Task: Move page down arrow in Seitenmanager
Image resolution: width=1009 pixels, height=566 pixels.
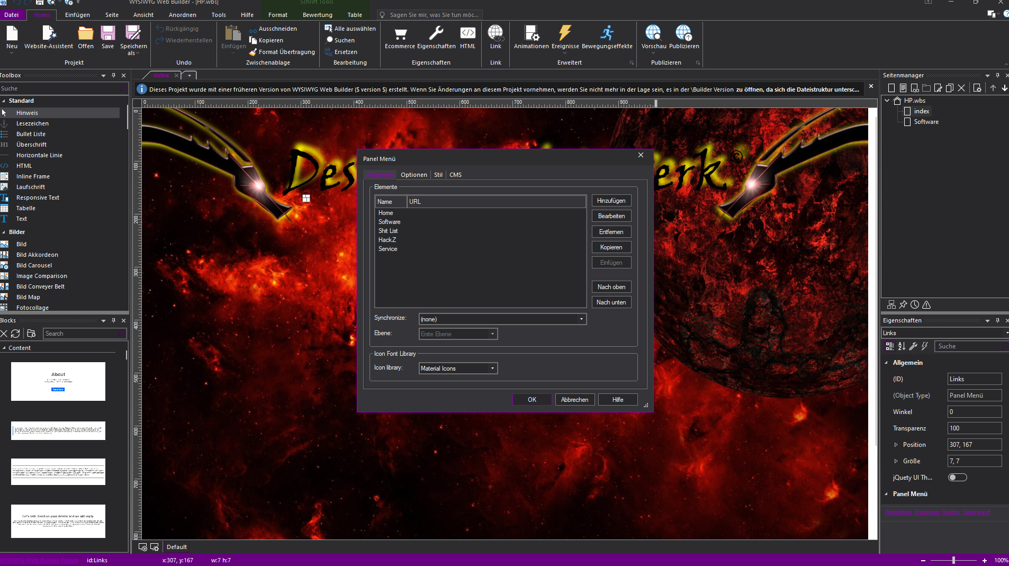Action: point(1004,88)
